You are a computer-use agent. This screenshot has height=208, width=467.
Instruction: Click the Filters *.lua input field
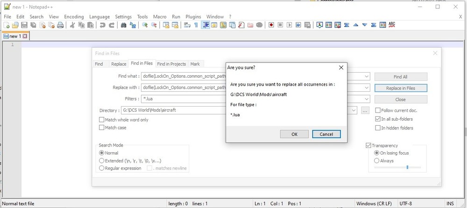click(x=255, y=99)
